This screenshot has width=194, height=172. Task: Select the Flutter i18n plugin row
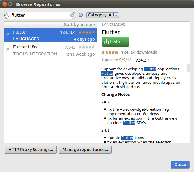tap(50, 50)
